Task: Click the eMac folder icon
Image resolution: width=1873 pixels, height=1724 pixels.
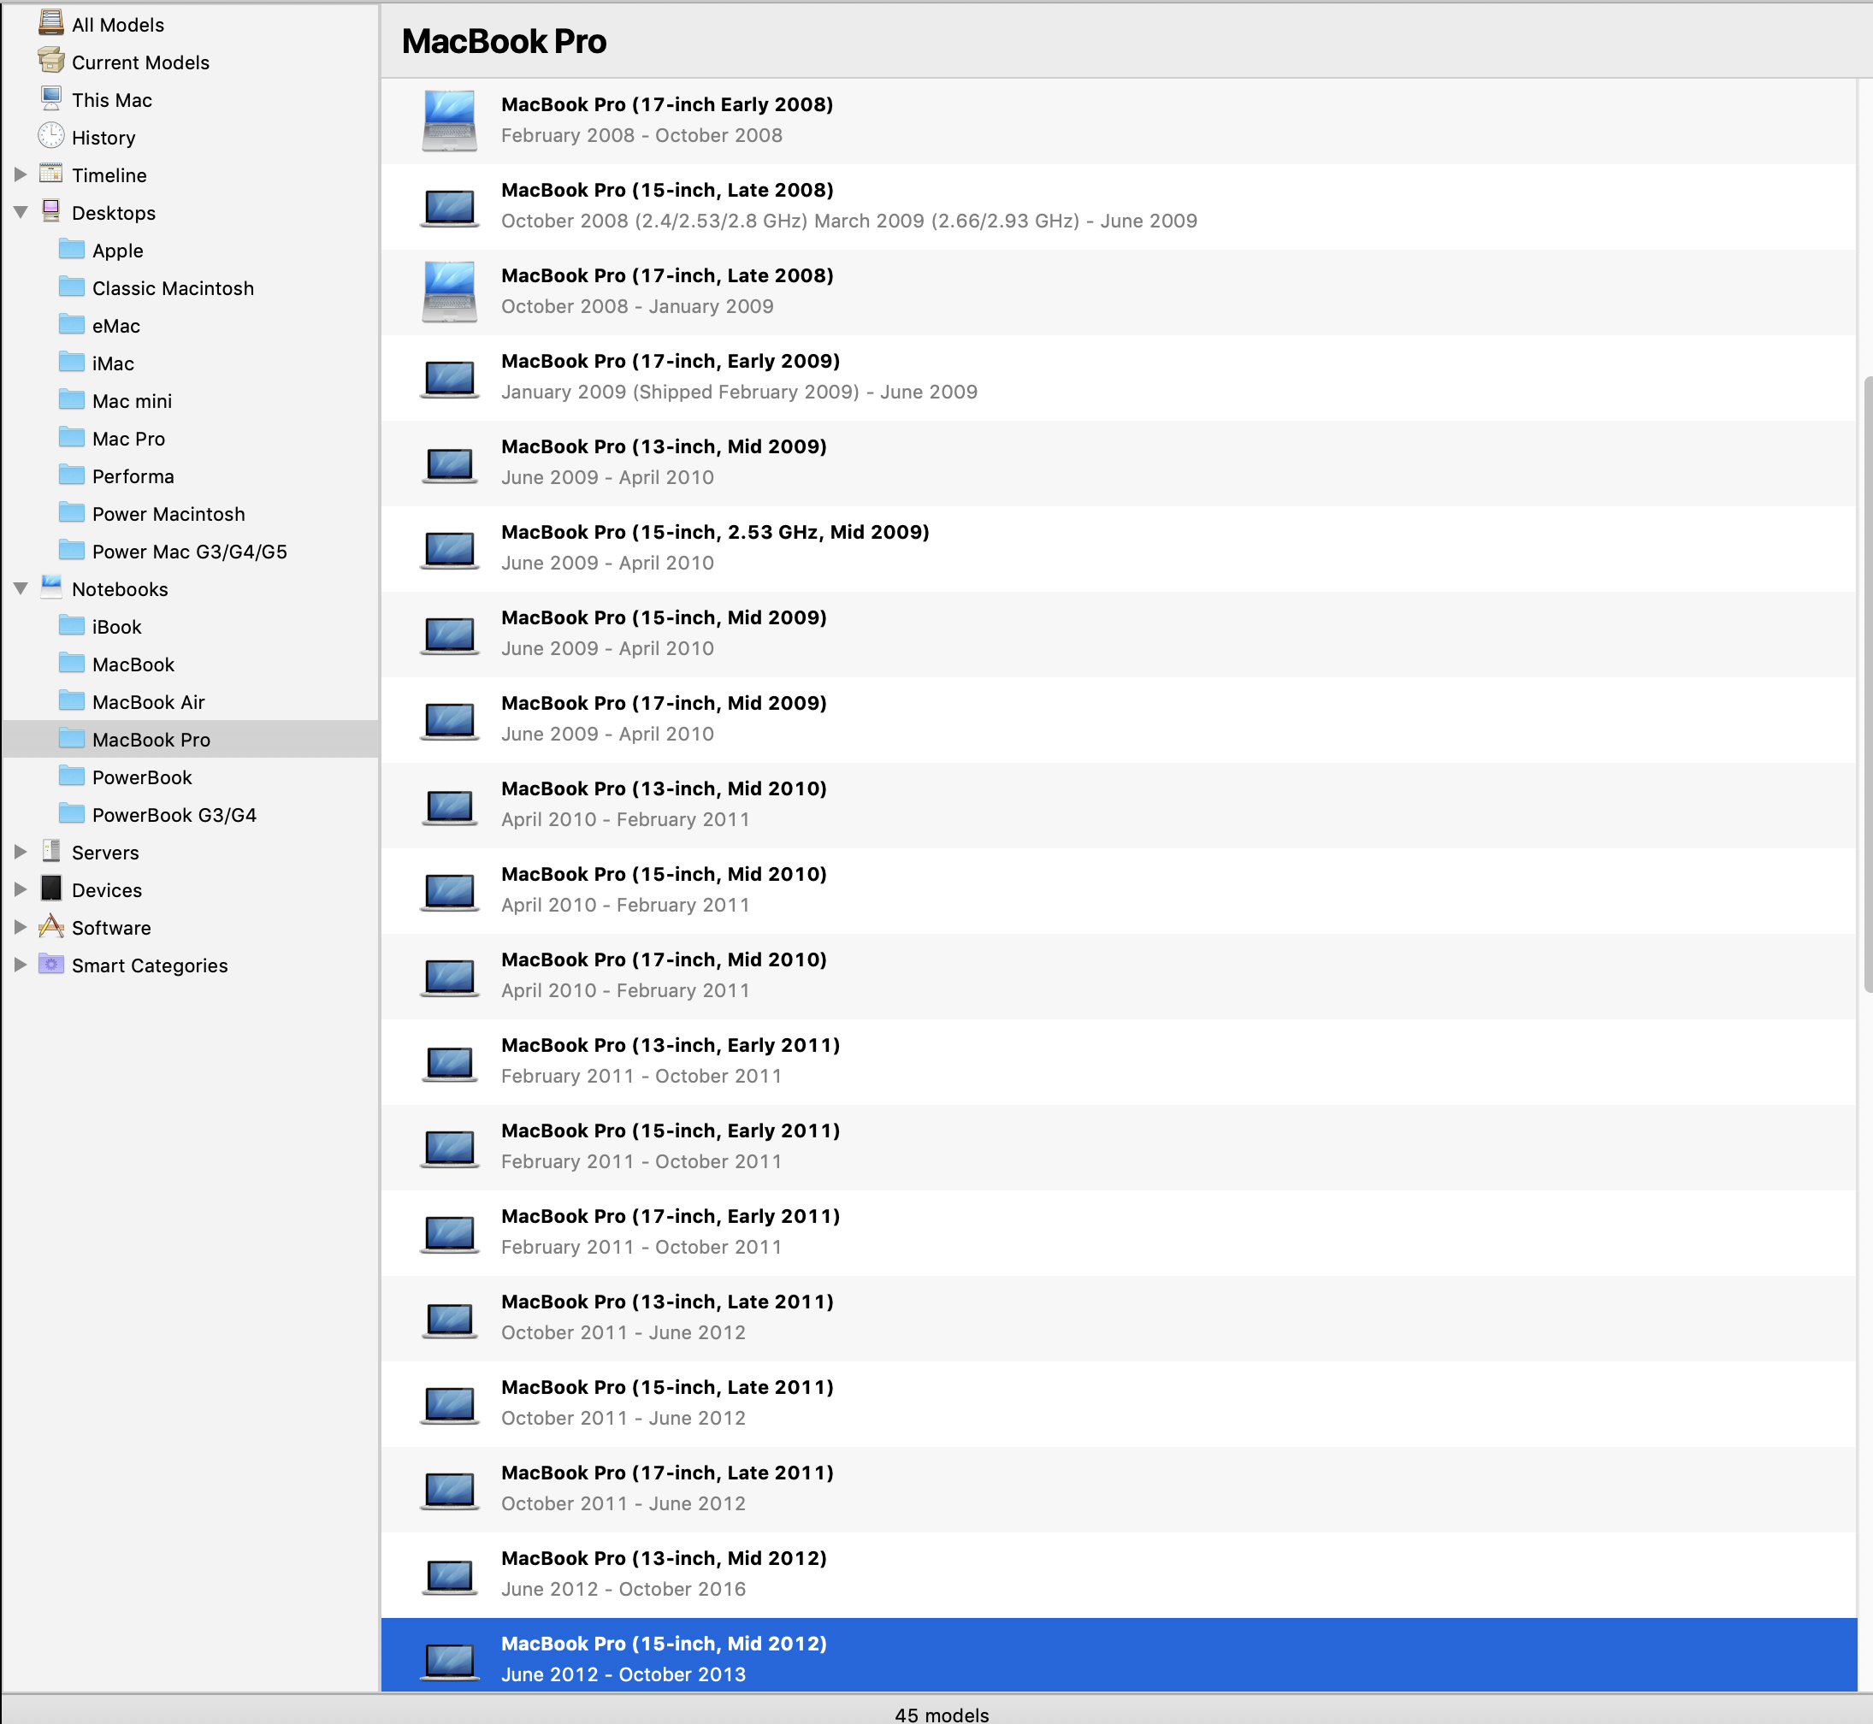Action: [72, 324]
